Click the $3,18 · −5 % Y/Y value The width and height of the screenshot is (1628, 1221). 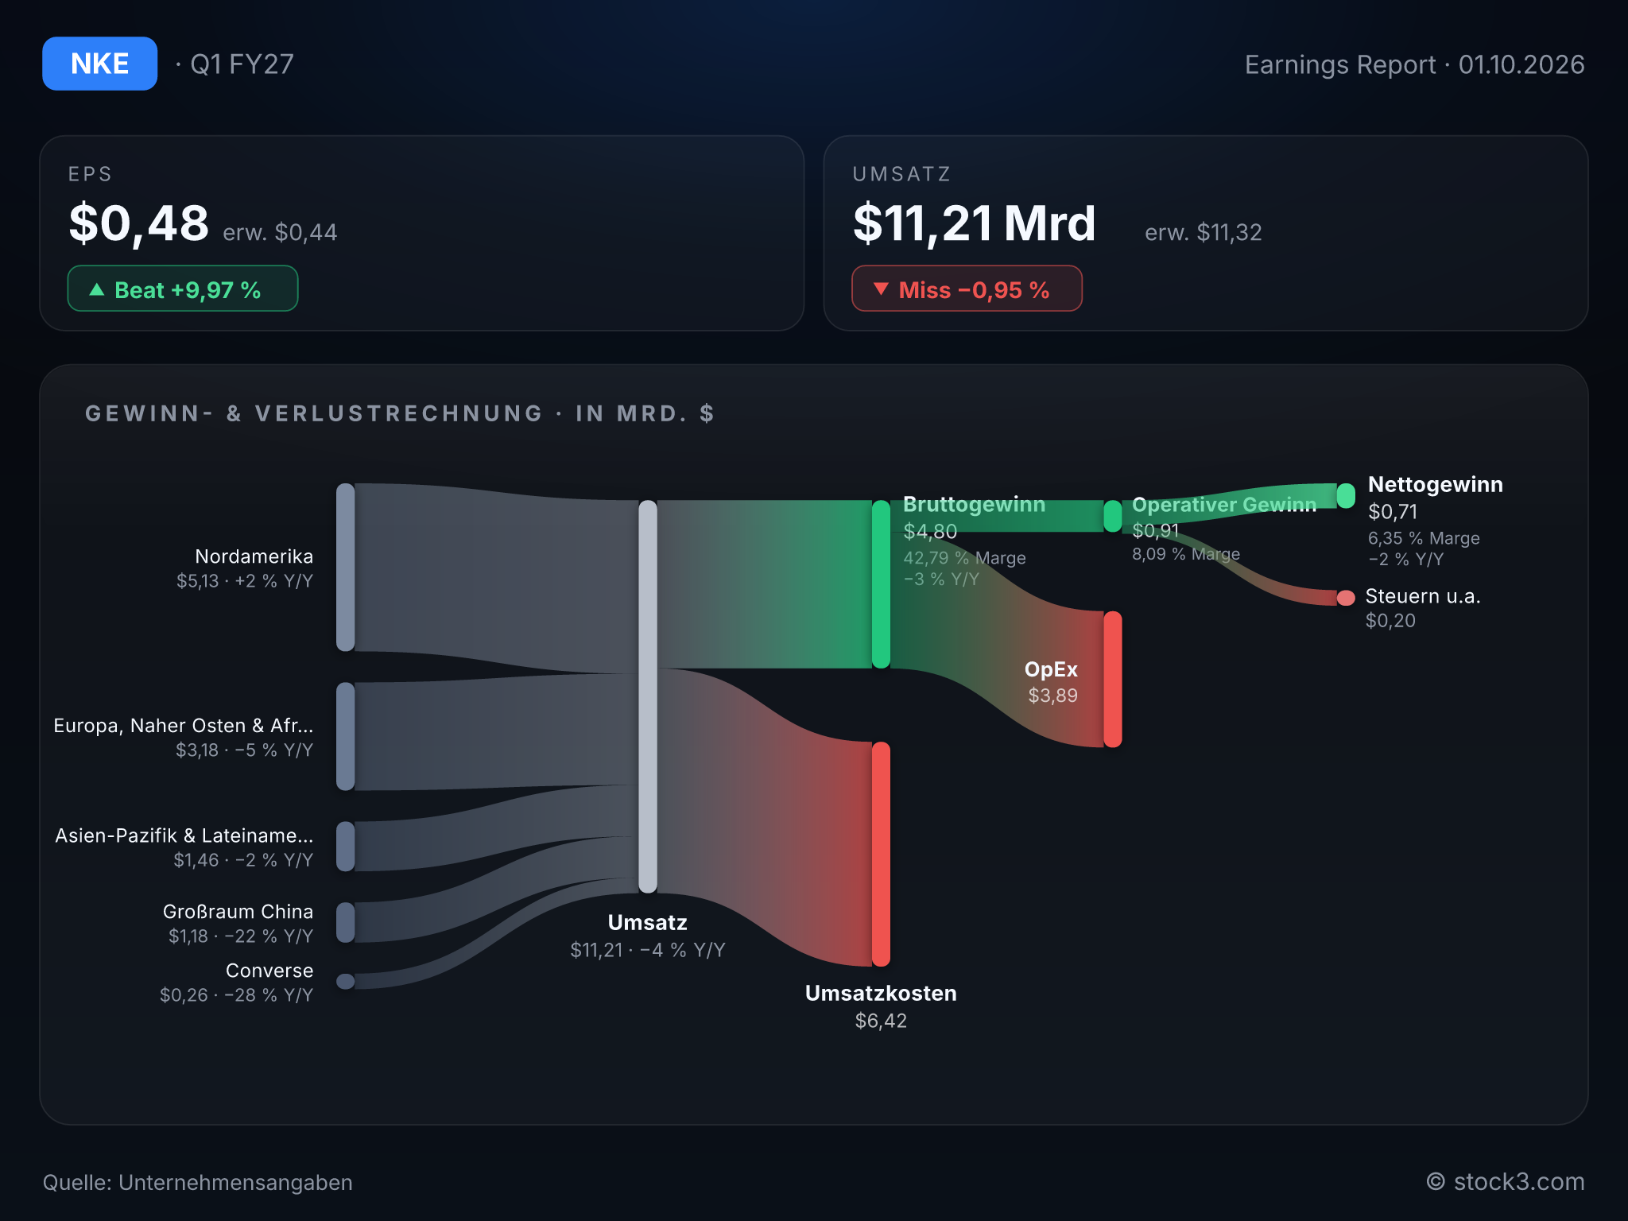tap(245, 750)
